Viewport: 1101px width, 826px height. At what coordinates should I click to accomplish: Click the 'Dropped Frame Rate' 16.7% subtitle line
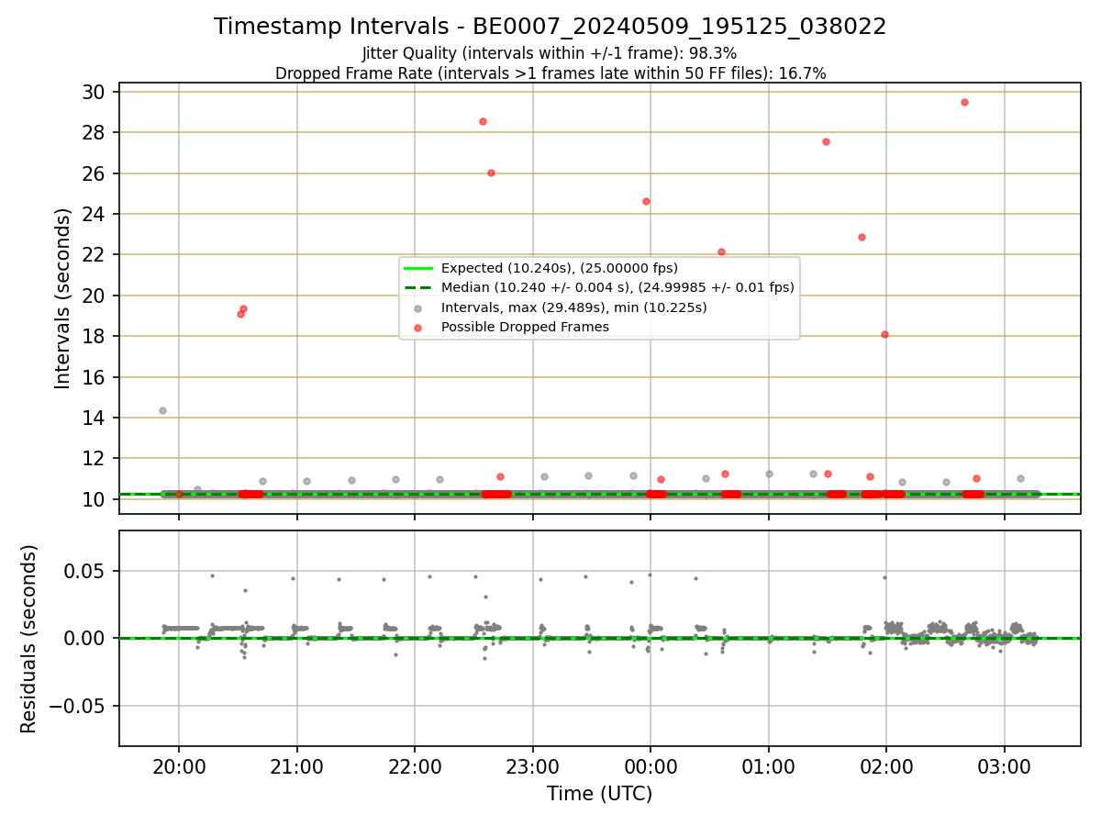coord(550,73)
